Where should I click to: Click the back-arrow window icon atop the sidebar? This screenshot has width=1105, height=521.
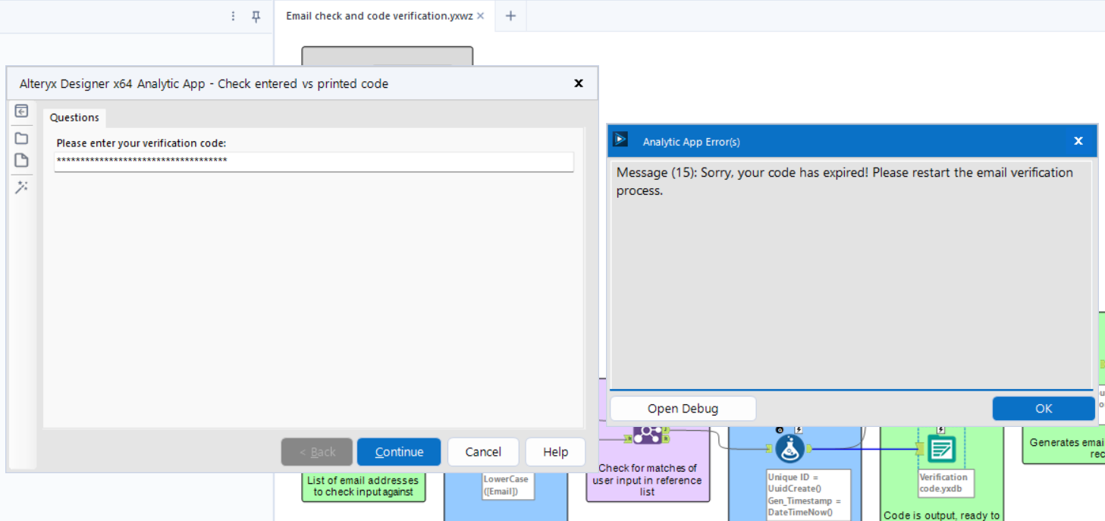(21, 111)
